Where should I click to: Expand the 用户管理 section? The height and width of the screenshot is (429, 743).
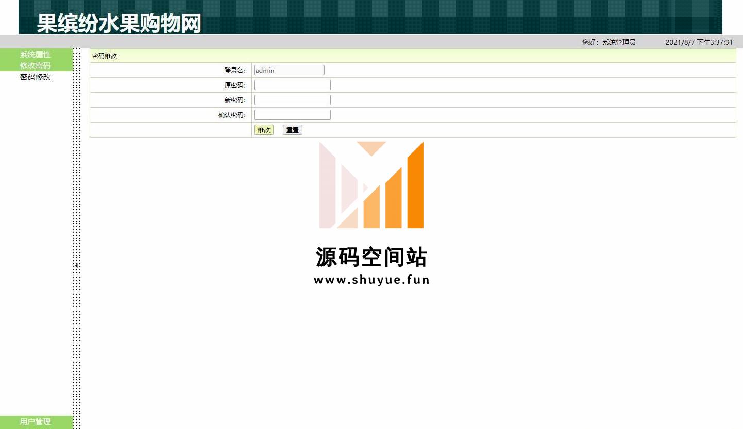tap(36, 421)
